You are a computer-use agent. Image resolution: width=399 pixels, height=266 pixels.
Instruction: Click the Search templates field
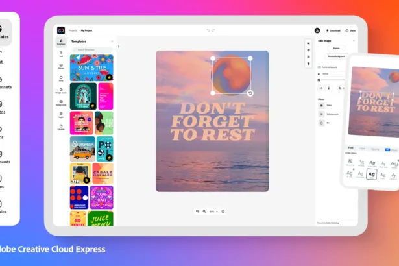coord(92,50)
